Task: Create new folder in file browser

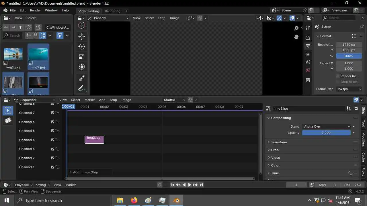Action: click(38, 27)
